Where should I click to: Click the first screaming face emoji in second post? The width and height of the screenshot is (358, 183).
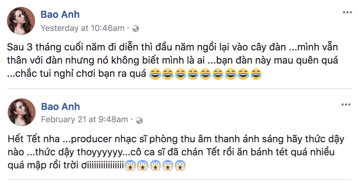130,166
